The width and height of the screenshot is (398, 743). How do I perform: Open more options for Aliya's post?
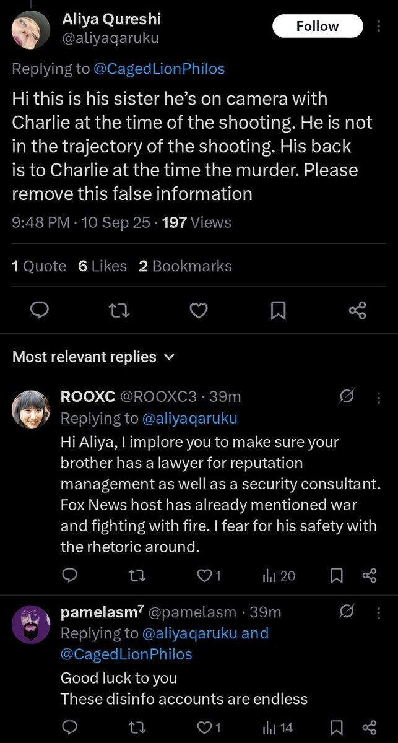point(379,26)
